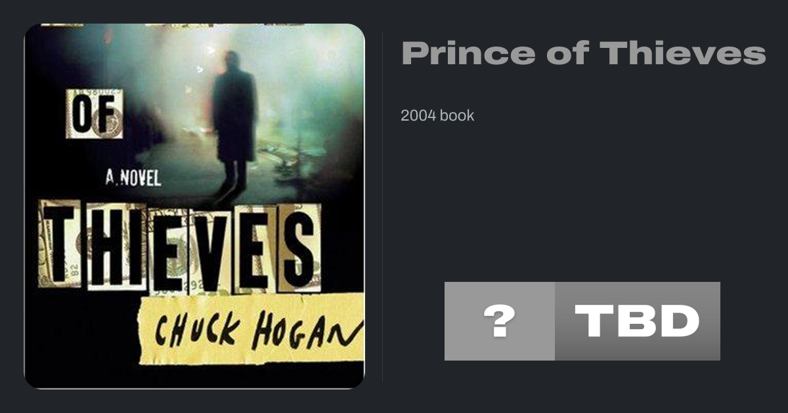Image resolution: width=788 pixels, height=413 pixels.
Task: Click the letter 'T' in THIEVES
Action: click(62, 245)
